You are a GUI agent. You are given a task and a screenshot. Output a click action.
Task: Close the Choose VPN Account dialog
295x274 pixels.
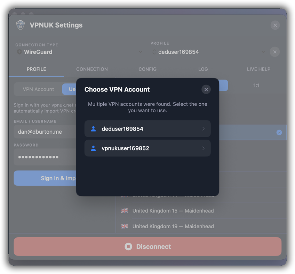[x=206, y=89]
